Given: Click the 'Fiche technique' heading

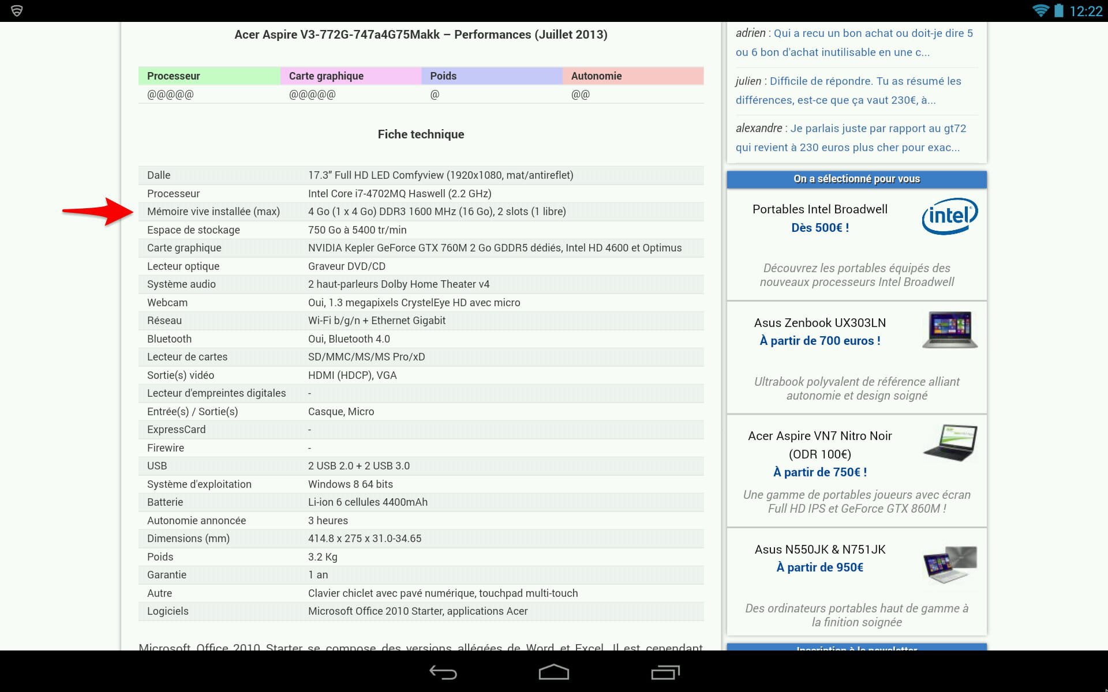Looking at the screenshot, I should tap(421, 134).
